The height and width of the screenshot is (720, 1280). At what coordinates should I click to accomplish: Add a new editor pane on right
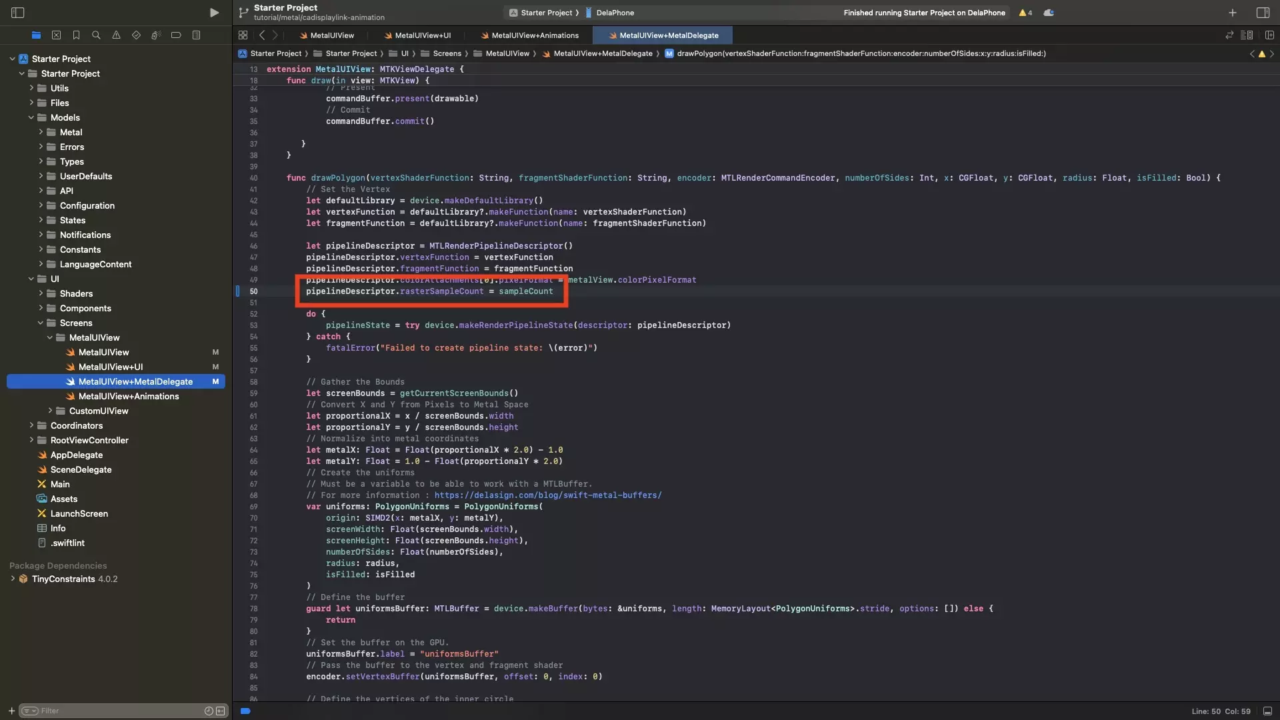pyautogui.click(x=1269, y=35)
